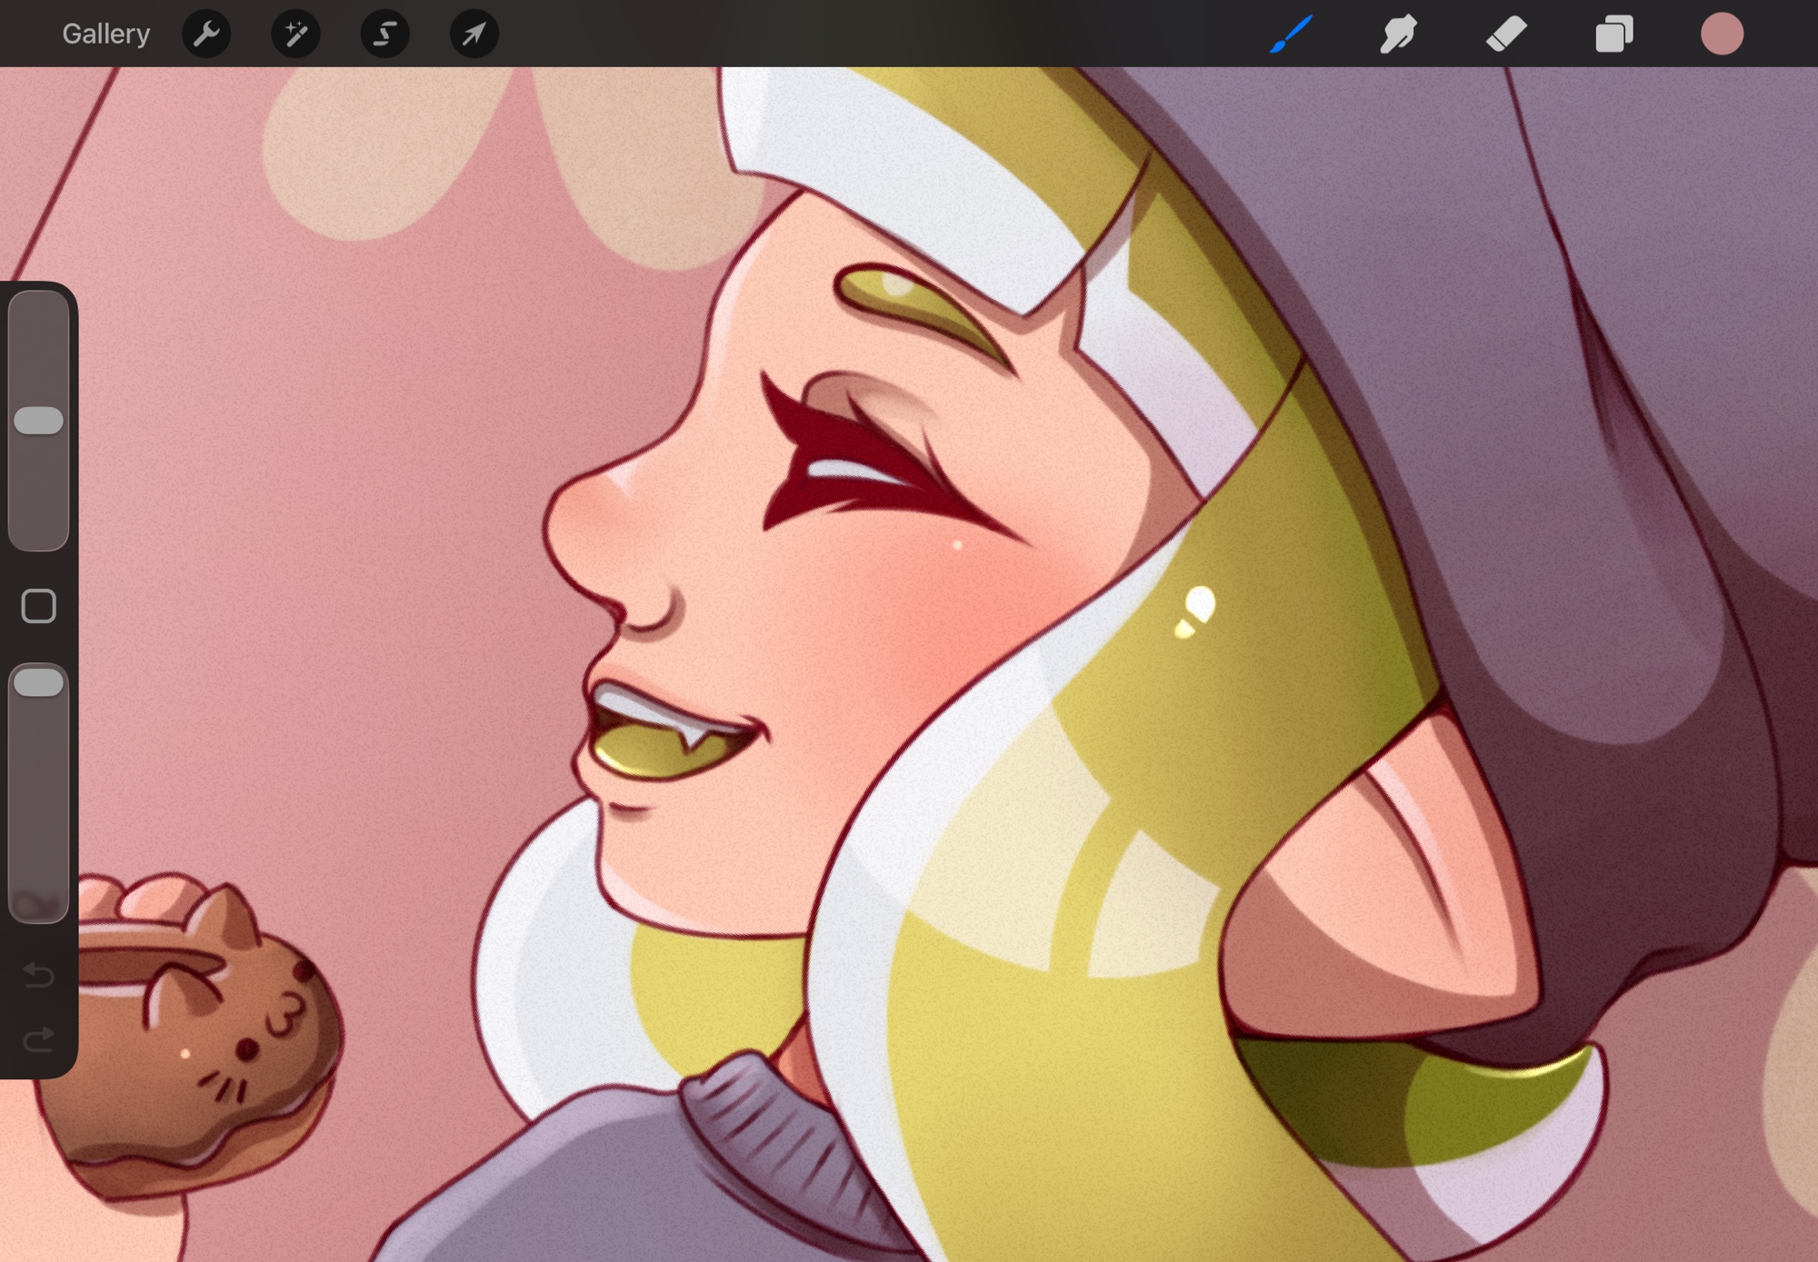Open the Adjustments magic wand menu

[295, 35]
